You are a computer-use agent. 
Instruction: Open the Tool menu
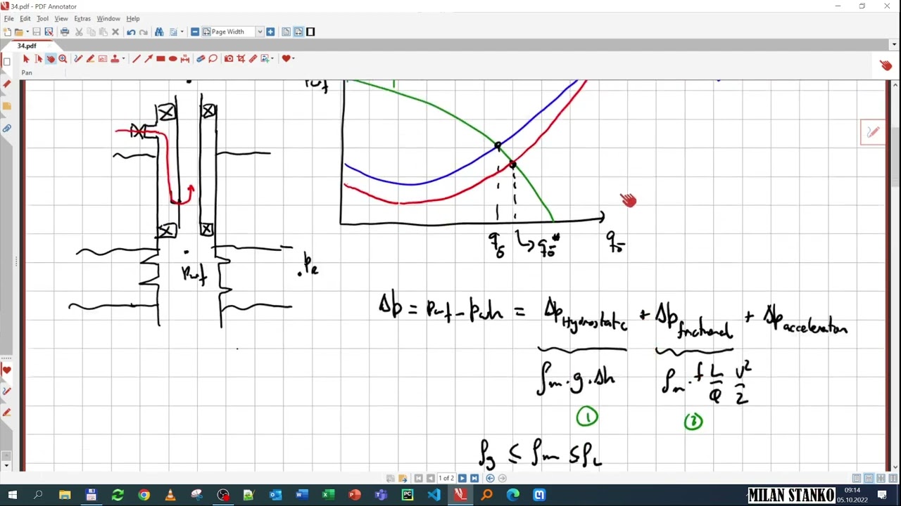[x=42, y=18]
